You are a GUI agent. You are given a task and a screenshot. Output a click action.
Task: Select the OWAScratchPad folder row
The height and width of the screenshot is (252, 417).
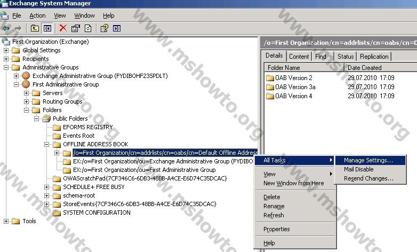(x=145, y=178)
